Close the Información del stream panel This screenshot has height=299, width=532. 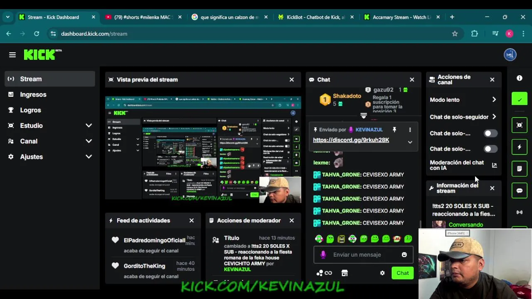492,188
